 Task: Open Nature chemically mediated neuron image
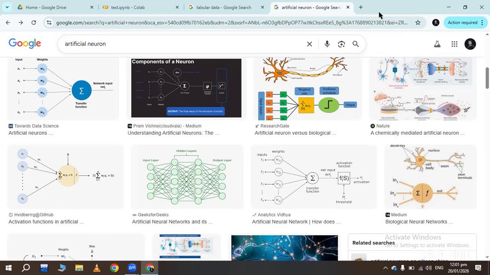tap(423, 88)
